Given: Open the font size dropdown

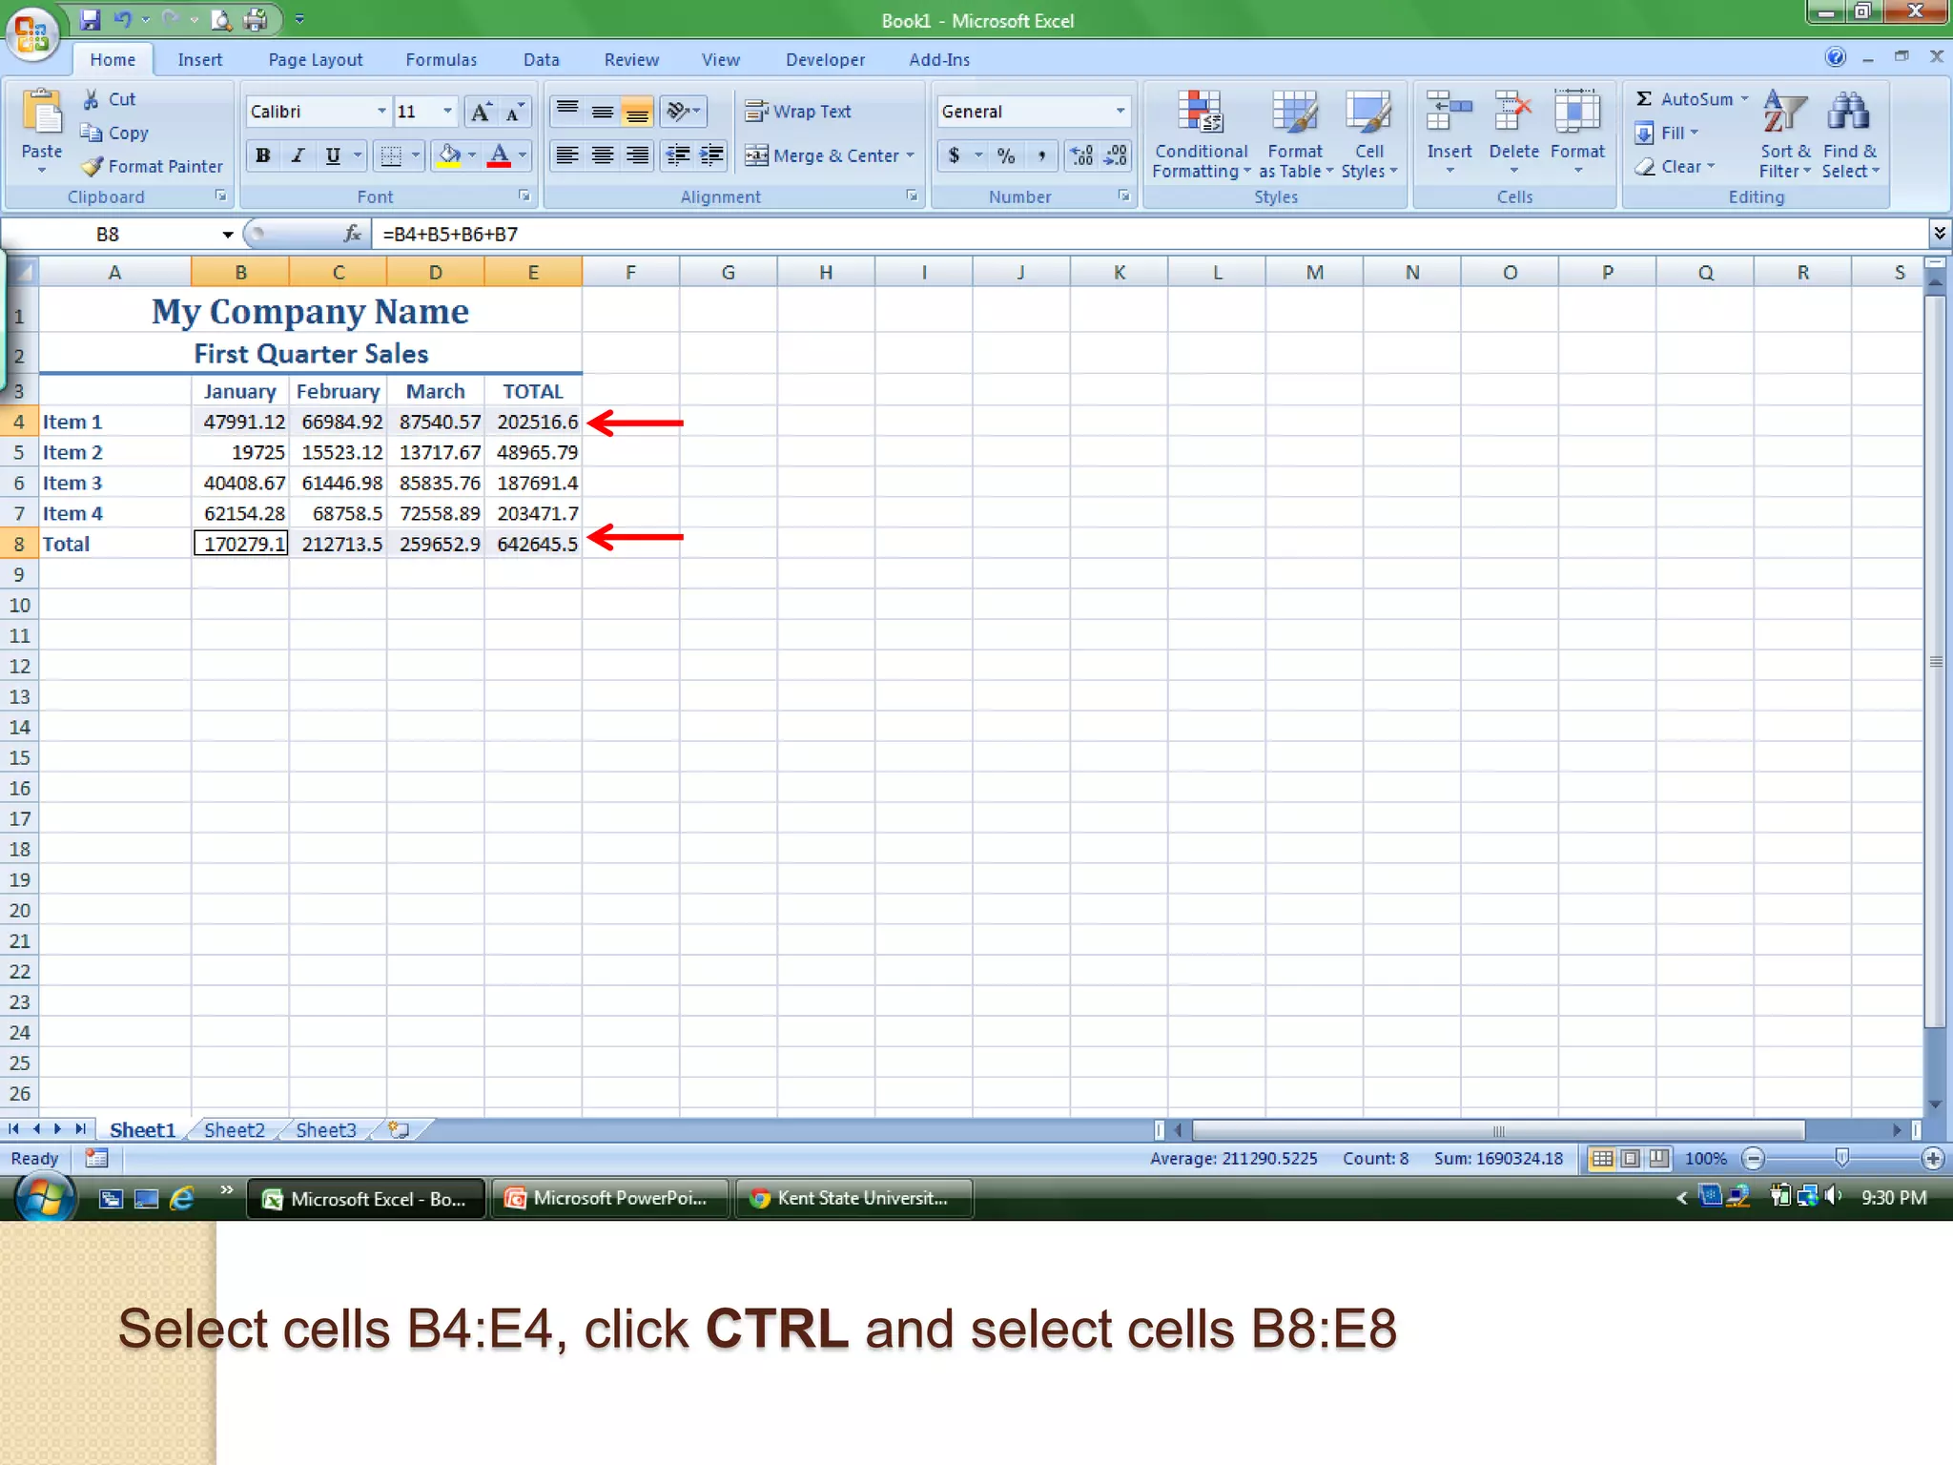Looking at the screenshot, I should 447,112.
